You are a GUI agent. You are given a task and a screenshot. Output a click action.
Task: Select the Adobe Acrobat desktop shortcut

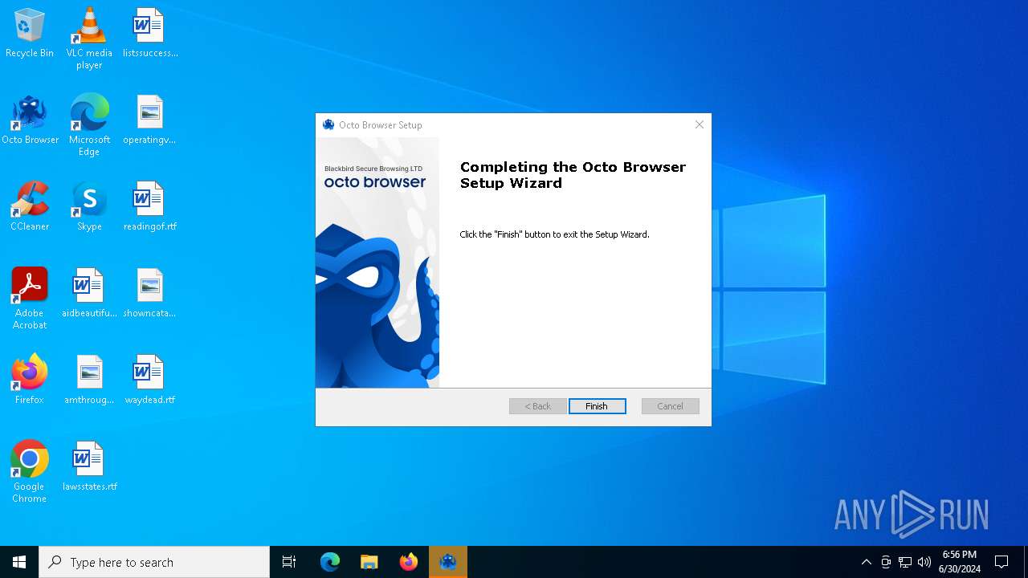point(30,299)
